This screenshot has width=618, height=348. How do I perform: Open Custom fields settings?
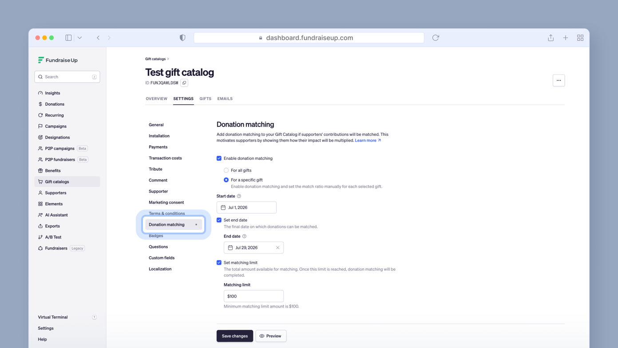[162, 258]
